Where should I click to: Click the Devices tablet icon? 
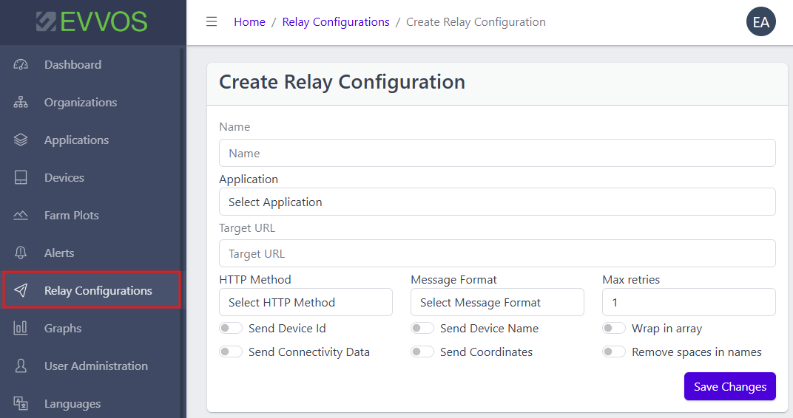tap(21, 178)
